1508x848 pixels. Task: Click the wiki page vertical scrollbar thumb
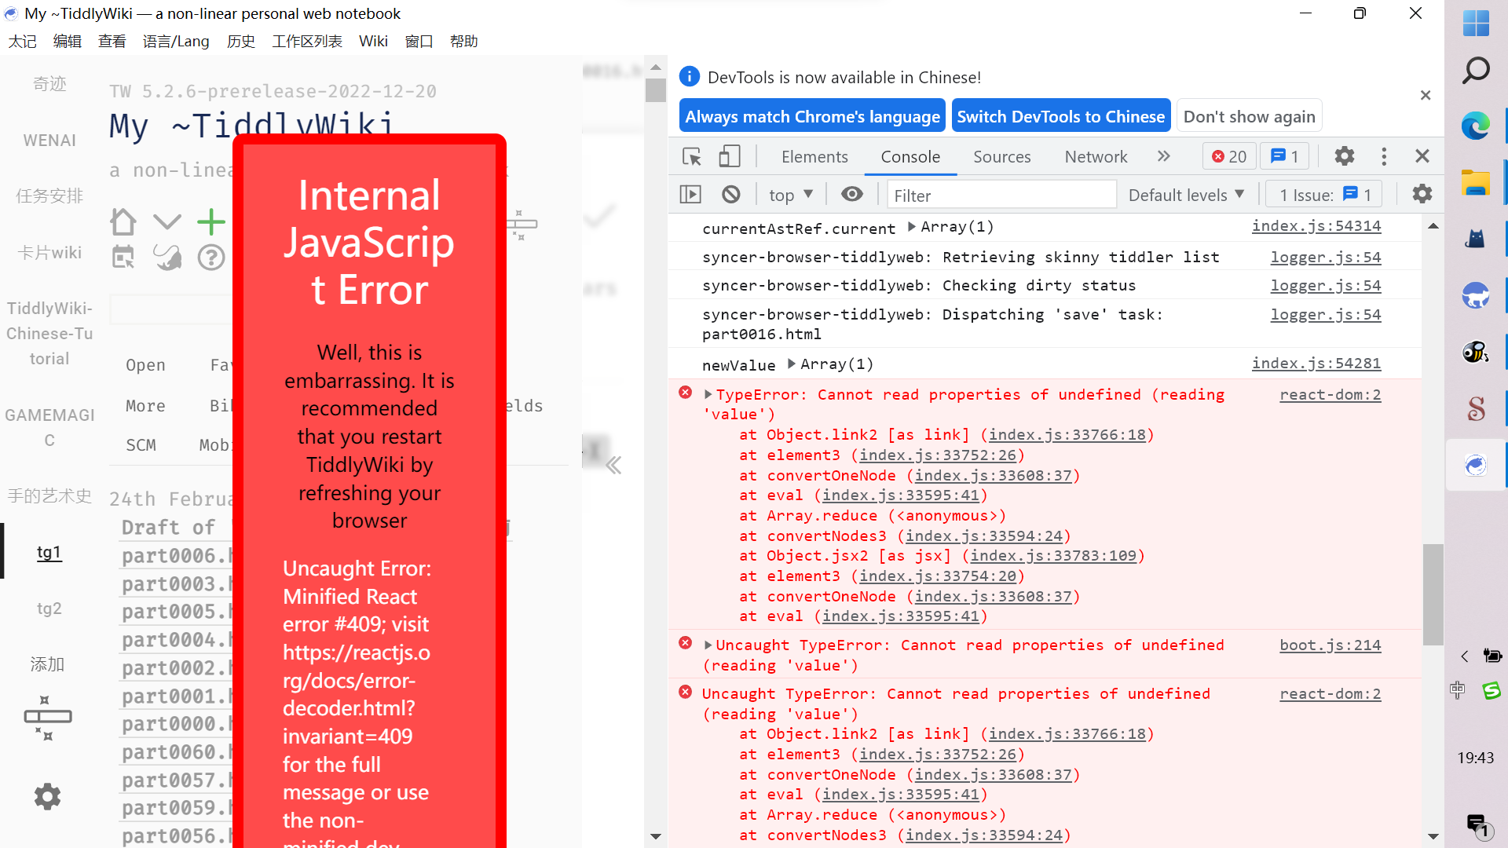(x=656, y=89)
